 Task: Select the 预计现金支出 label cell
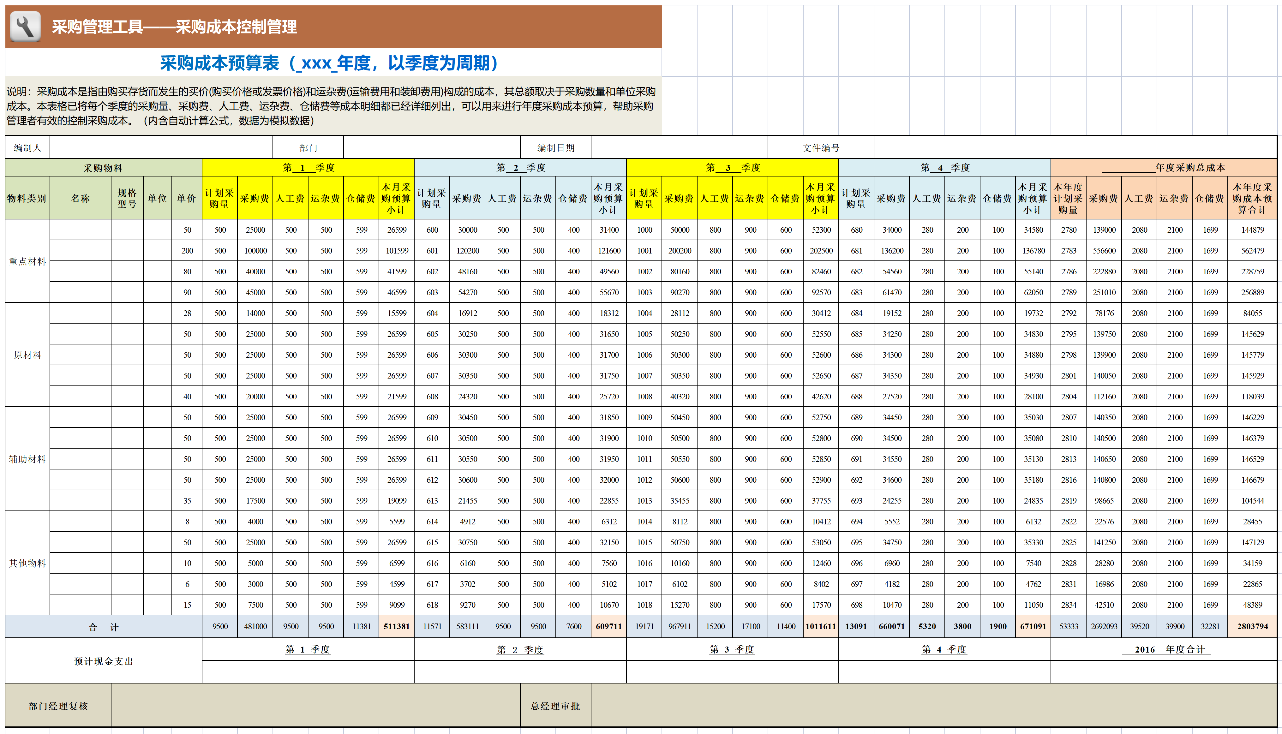[x=103, y=661]
